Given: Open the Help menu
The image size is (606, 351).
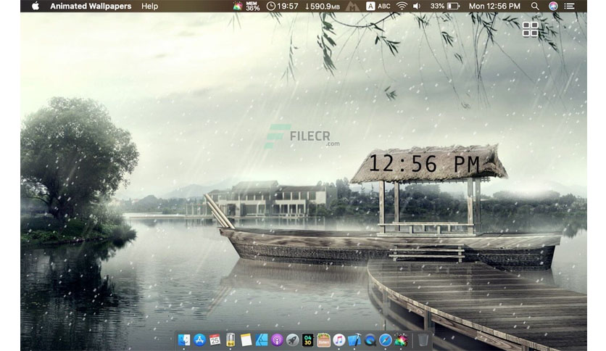Looking at the screenshot, I should click(x=149, y=7).
